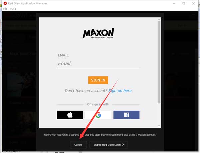This screenshot has width=200, height=153.
Task: Click the Cancel button
Action: [78, 145]
